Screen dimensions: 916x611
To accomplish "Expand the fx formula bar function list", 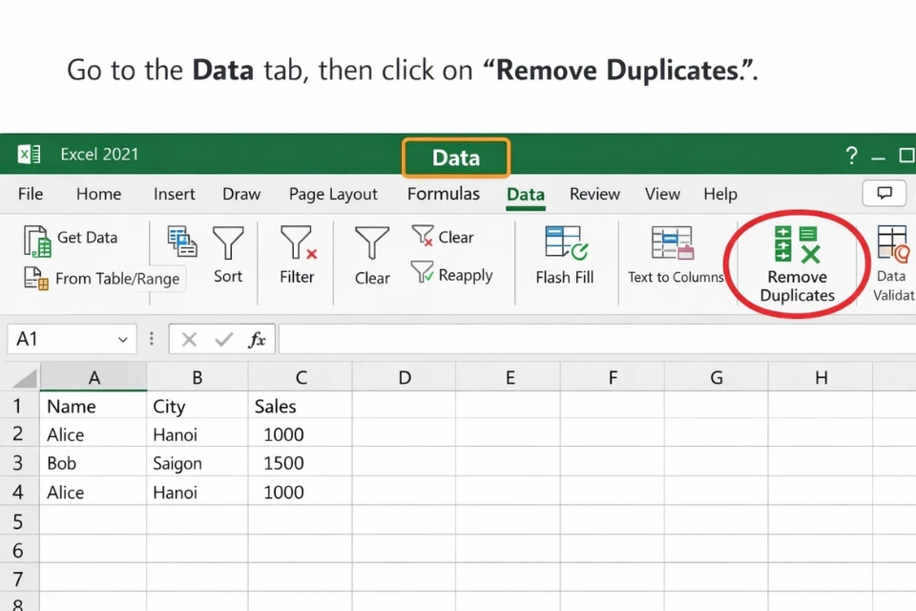I will pyautogui.click(x=259, y=339).
